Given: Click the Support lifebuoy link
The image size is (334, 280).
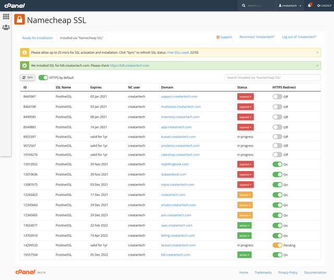Looking at the screenshot, I should click(224, 37).
